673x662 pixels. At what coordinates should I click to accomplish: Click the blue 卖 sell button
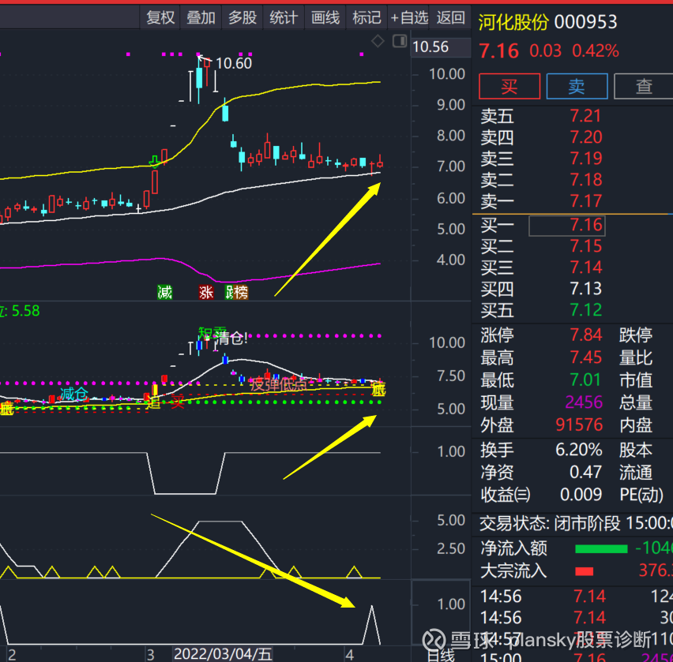tap(577, 87)
